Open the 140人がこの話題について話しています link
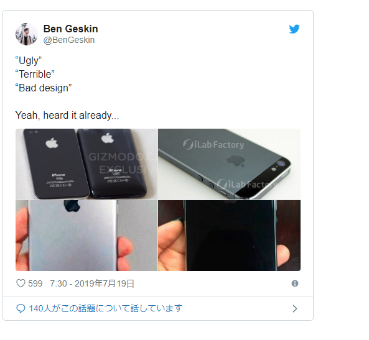Image resolution: width=369 pixels, height=340 pixels. [x=105, y=308]
